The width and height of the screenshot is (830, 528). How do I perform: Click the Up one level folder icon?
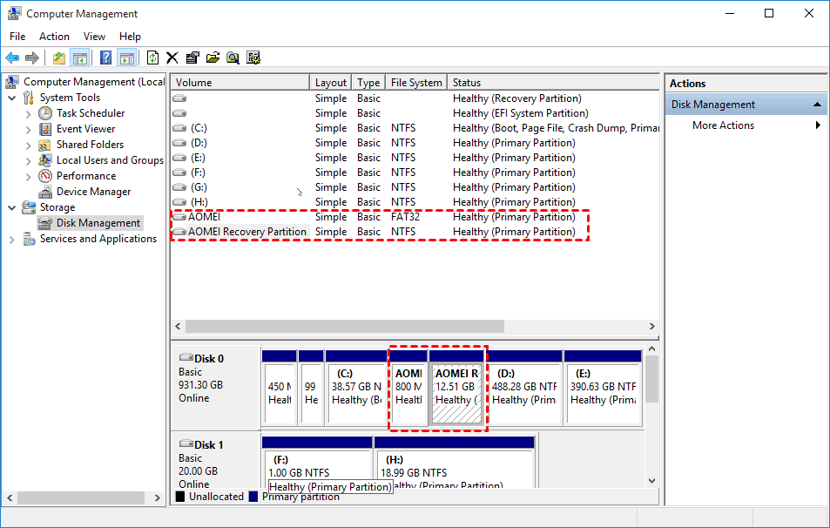point(58,58)
